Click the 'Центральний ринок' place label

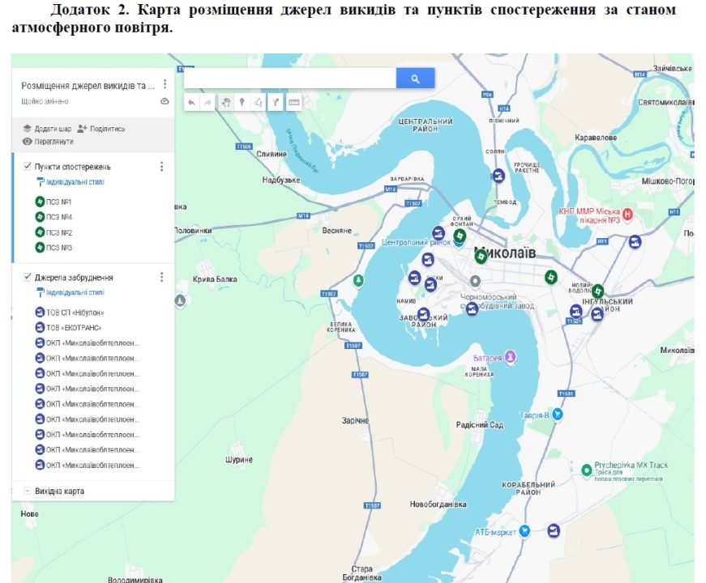[416, 242]
